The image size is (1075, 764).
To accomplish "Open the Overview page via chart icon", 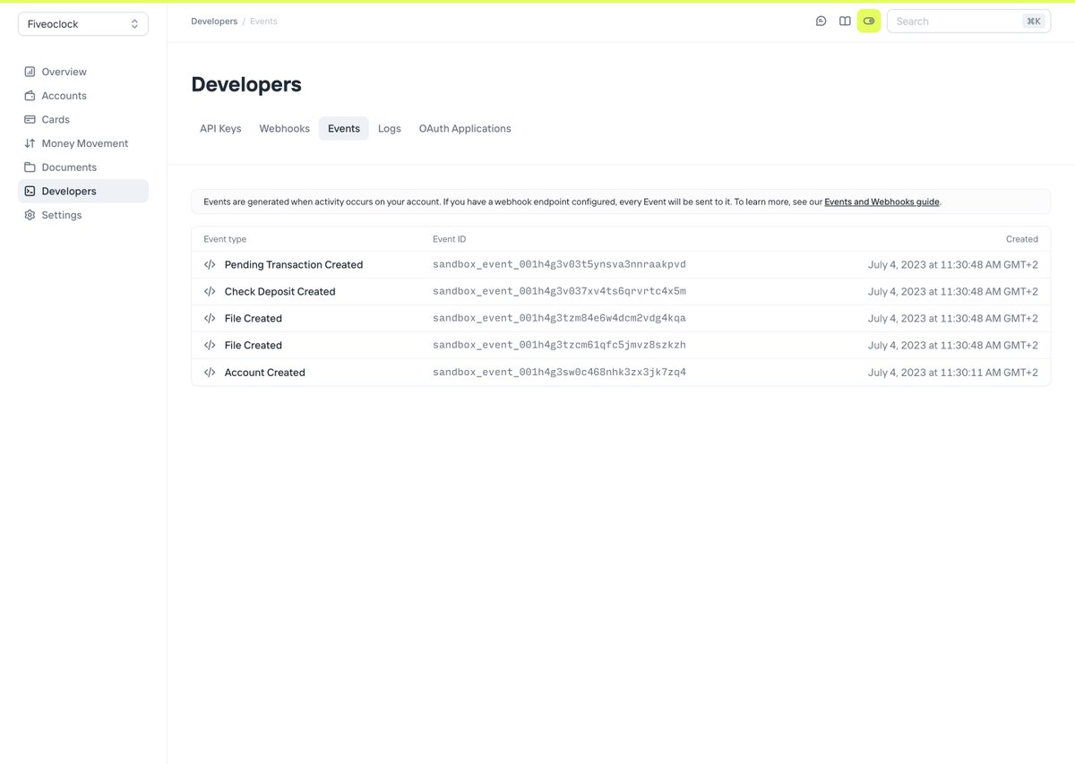I will coord(30,72).
